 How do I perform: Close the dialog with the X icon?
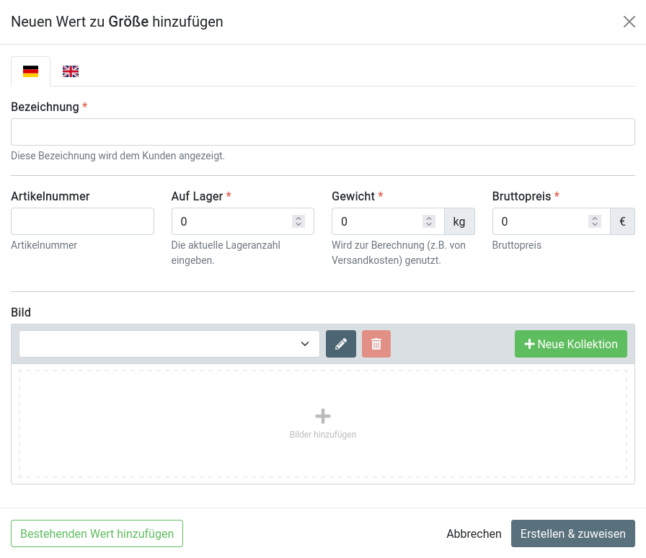pyautogui.click(x=629, y=22)
